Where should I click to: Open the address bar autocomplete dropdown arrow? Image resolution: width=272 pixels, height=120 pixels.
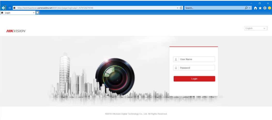pyautogui.click(x=177, y=8)
